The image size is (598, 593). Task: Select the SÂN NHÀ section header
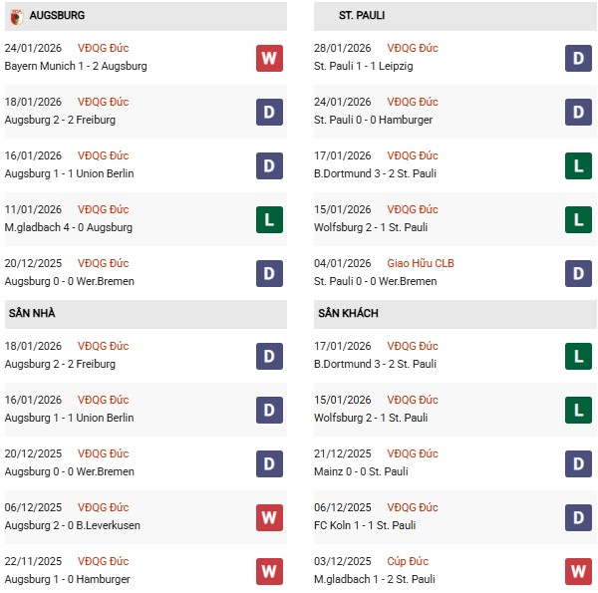pos(32,313)
